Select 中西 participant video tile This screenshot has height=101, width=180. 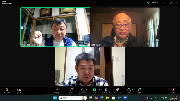point(55,27)
